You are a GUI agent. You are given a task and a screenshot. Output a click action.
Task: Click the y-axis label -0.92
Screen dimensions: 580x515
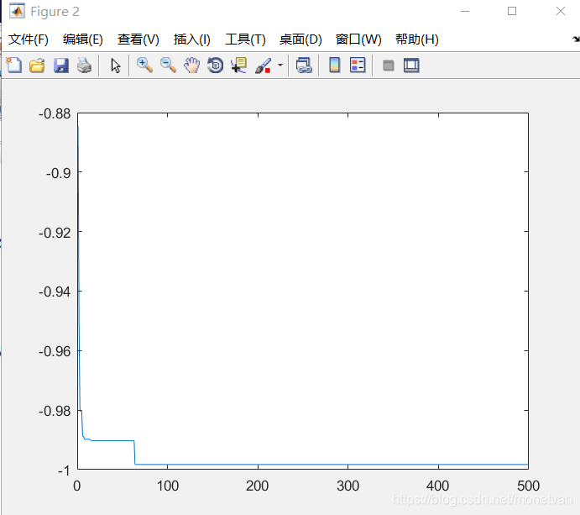55,233
